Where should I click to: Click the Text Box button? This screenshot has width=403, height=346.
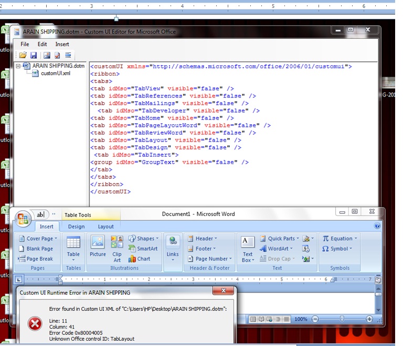248,250
